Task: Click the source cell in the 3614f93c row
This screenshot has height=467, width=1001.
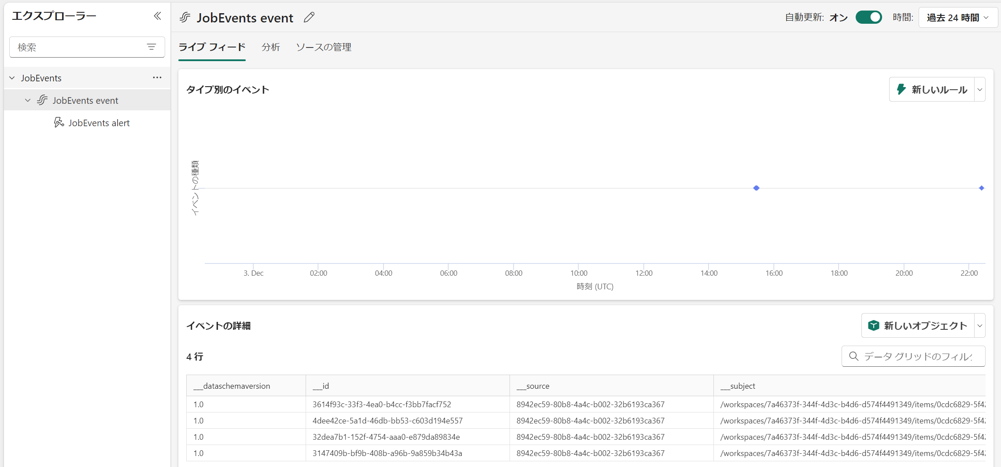Action: [x=612, y=404]
